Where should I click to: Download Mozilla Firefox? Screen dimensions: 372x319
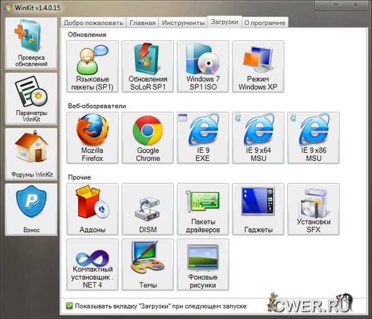pos(93,138)
